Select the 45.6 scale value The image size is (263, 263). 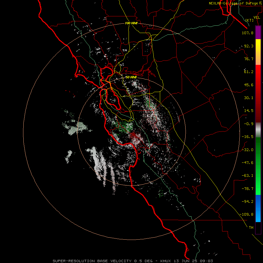click(x=249, y=85)
